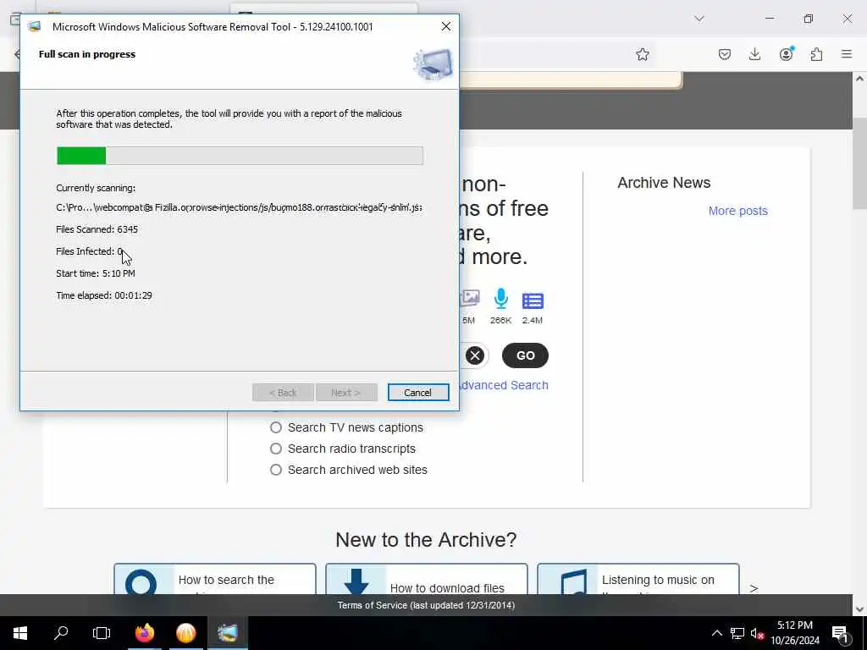The image size is (867, 650).
Task: Click the Time elapsed: 00:01:29 text
Action: pyautogui.click(x=104, y=295)
